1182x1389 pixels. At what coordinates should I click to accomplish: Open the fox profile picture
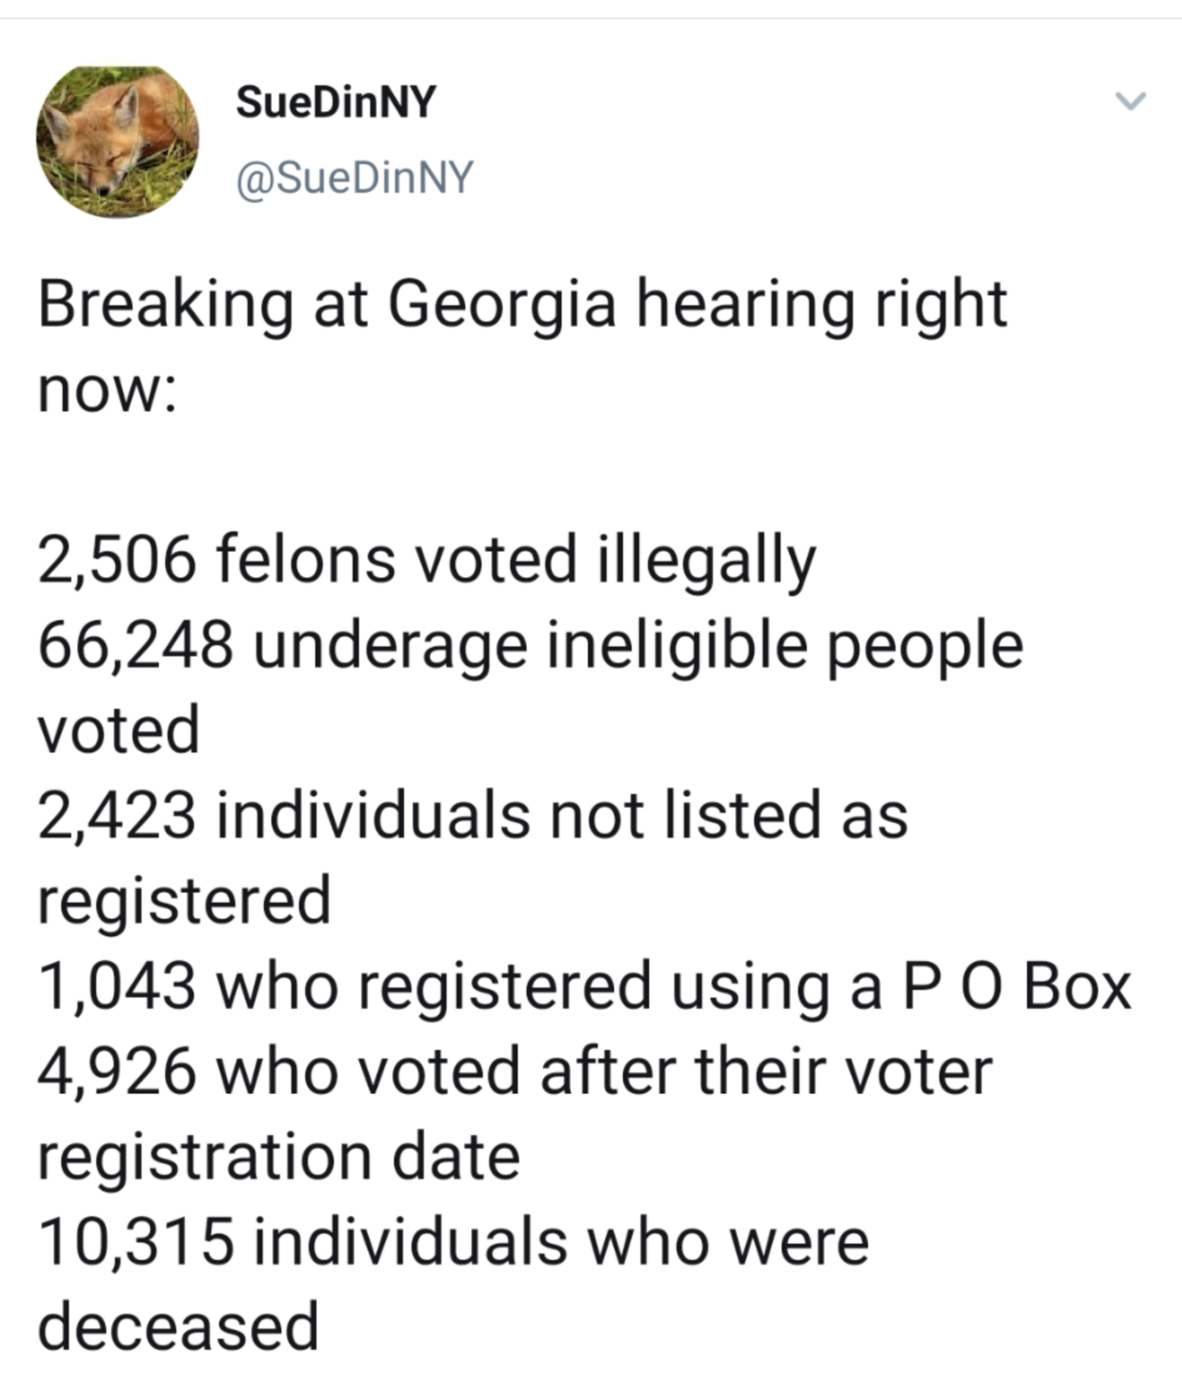117,142
